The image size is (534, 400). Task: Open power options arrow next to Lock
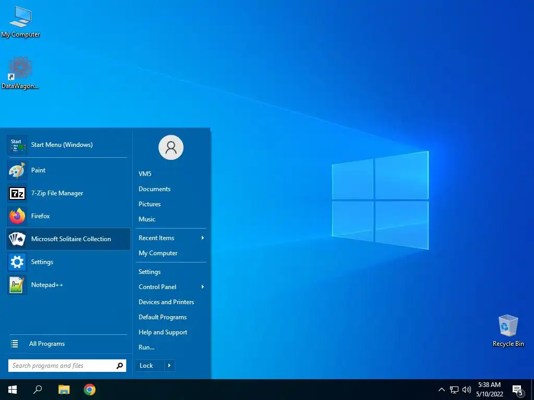[169, 366]
